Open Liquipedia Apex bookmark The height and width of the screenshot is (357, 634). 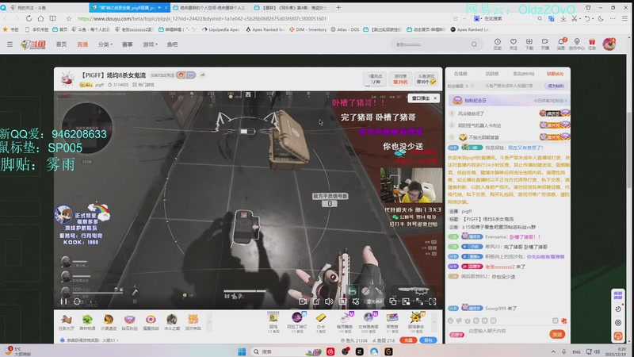(222, 29)
